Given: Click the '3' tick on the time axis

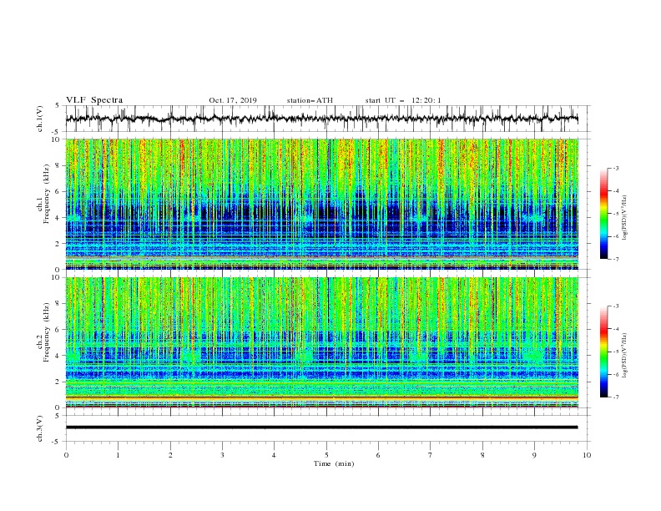Looking at the screenshot, I should tap(222, 455).
